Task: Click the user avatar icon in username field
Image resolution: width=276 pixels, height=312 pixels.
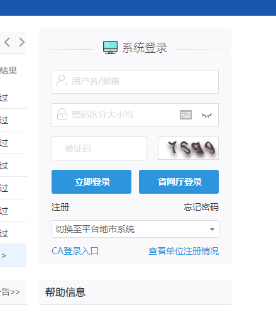Action: [62, 81]
